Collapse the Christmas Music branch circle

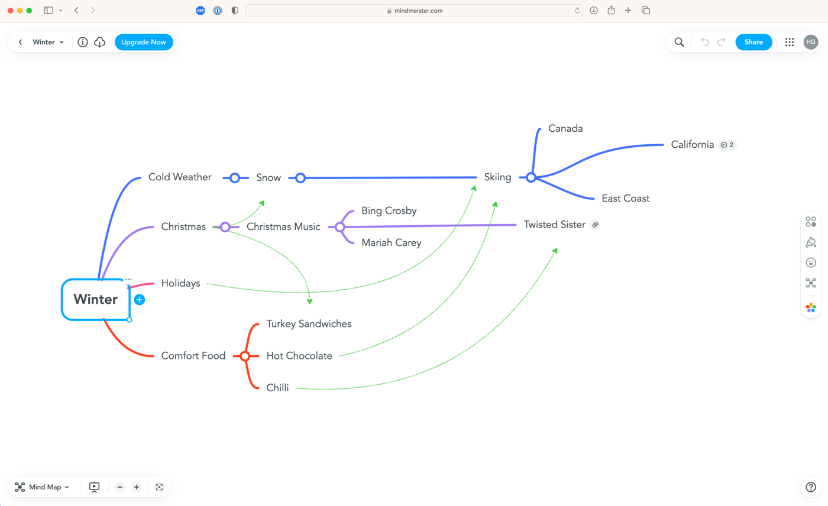pyautogui.click(x=339, y=226)
